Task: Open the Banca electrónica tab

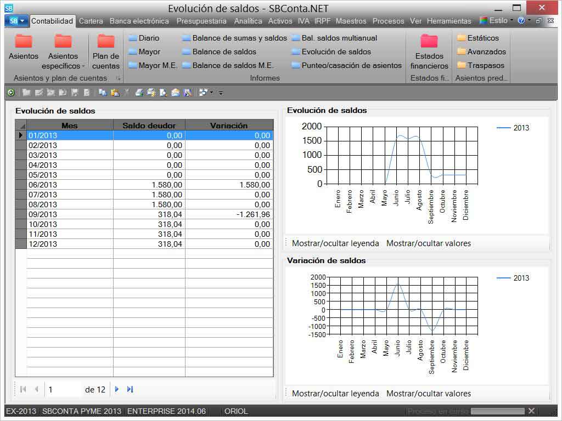Action: [139, 21]
